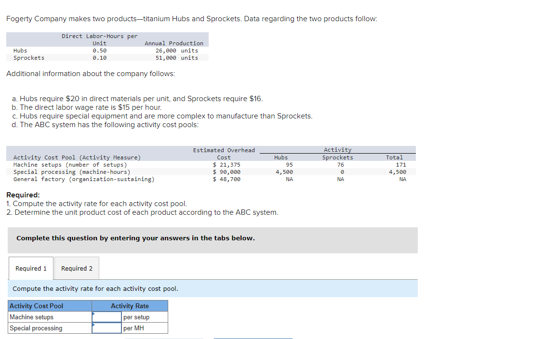Image resolution: width=546 pixels, height=339 pixels.
Task: Click the 0.10 direct labor-hours value
Action: tap(100, 58)
